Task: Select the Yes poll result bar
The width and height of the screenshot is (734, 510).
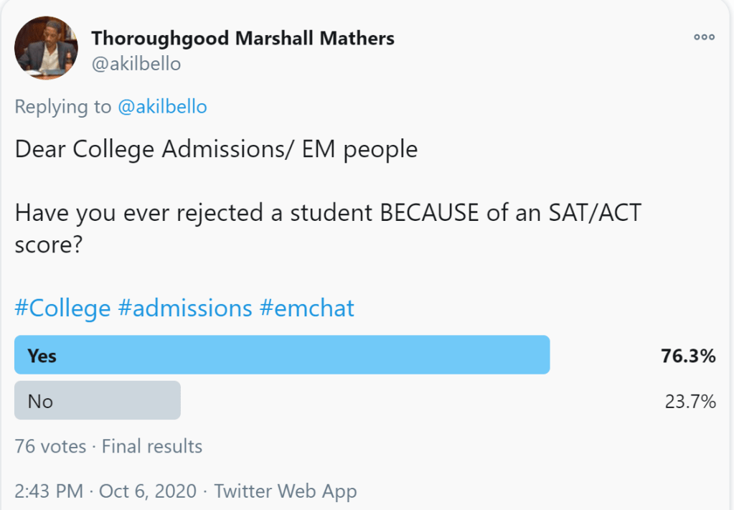Action: tap(282, 355)
